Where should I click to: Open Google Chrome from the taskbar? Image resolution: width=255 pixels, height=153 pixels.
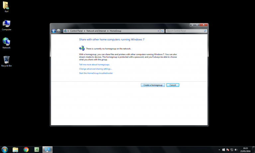coord(26,149)
